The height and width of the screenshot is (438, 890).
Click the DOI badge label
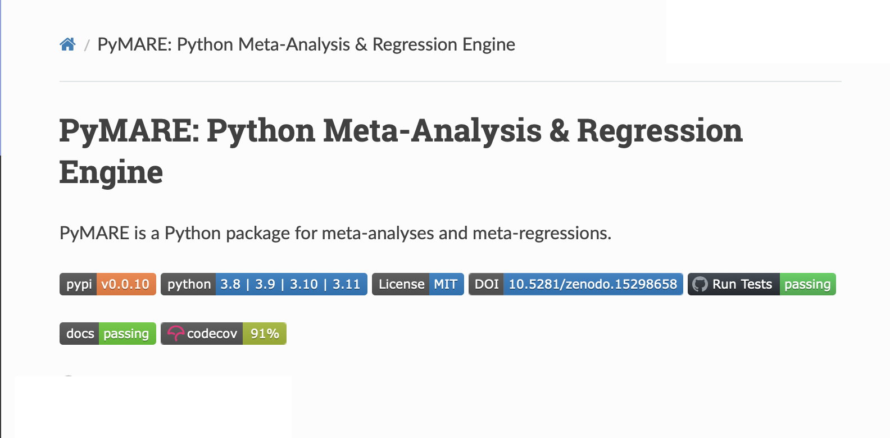pos(487,284)
